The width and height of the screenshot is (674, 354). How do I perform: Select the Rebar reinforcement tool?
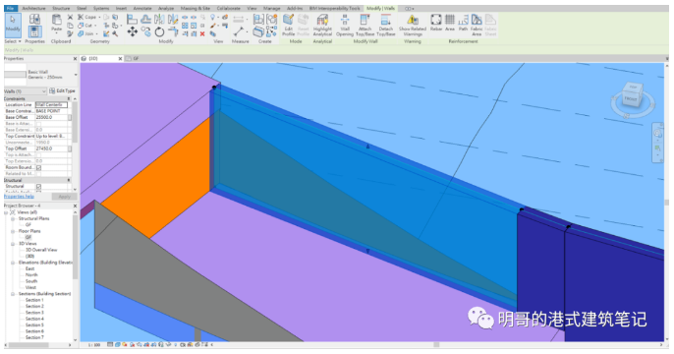coord(436,23)
